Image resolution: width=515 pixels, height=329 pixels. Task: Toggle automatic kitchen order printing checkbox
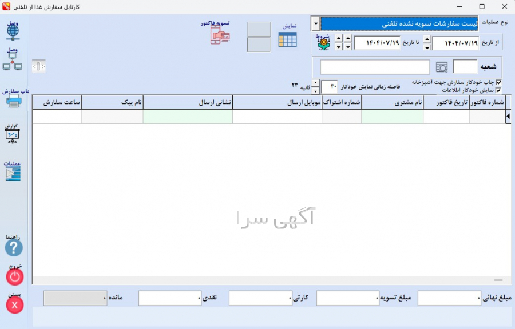tap(498, 82)
